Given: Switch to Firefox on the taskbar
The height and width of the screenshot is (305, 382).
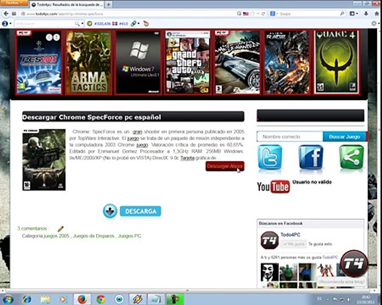Looking at the screenshot, I should pos(82,299).
